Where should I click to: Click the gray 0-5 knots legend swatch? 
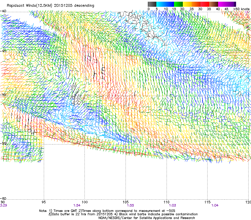tap(152, 4)
